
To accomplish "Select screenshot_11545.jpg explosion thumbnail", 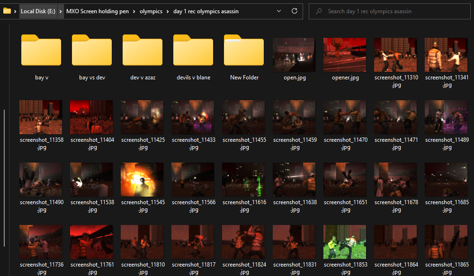I will pos(143,180).
